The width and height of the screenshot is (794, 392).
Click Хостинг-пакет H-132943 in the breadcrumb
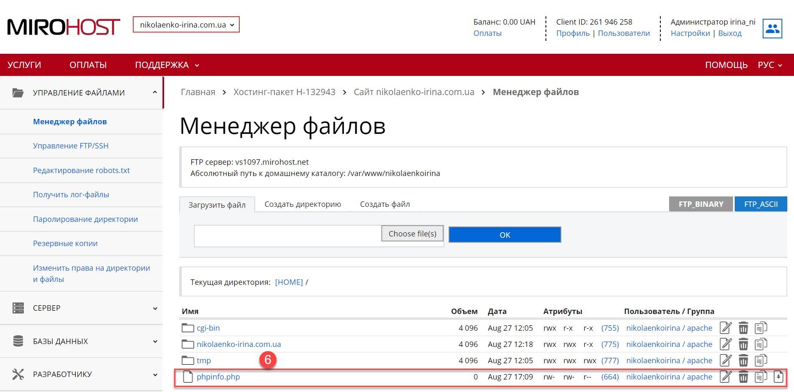point(284,92)
